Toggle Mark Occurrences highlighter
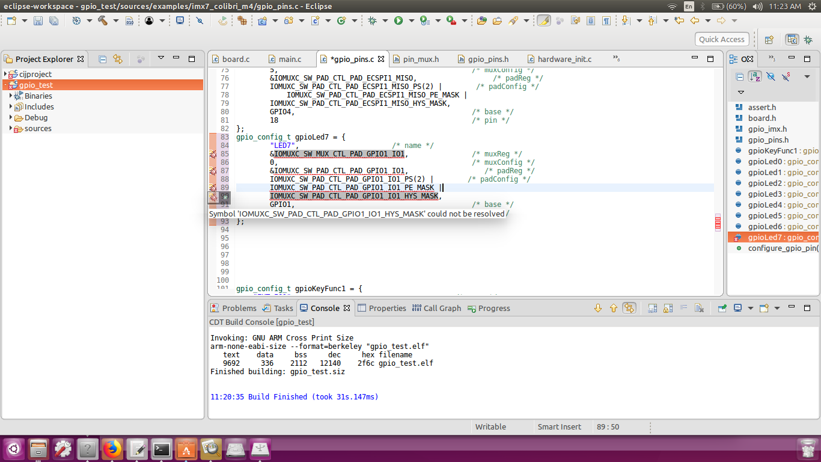 [x=543, y=20]
